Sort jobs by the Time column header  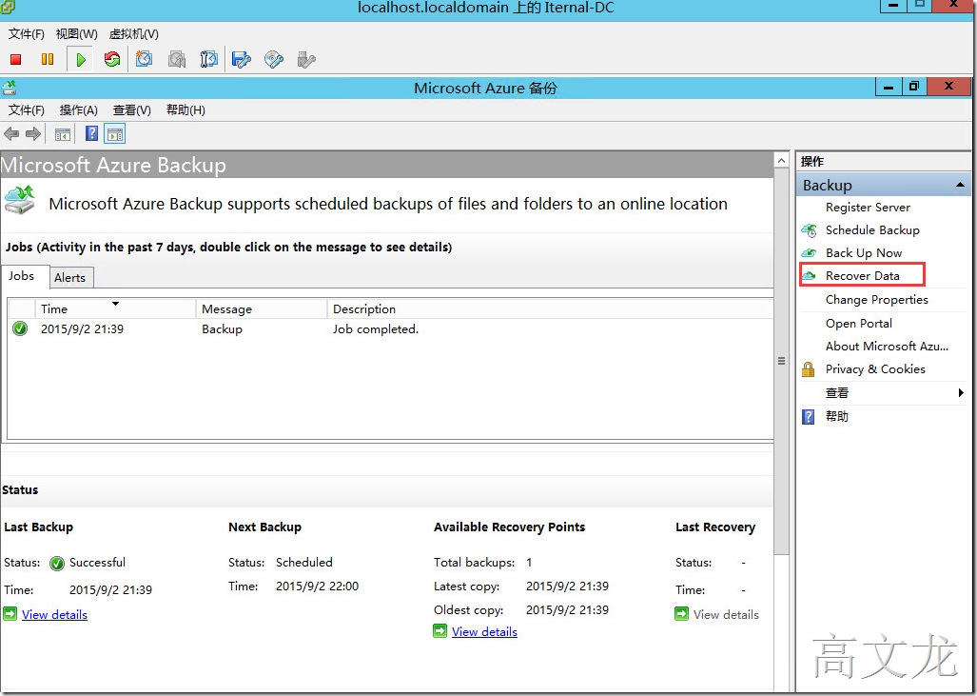tap(115, 308)
